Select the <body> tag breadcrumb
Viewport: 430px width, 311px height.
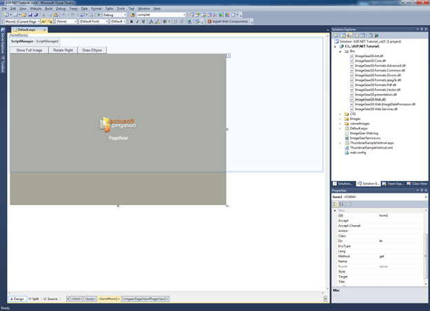(x=90, y=299)
